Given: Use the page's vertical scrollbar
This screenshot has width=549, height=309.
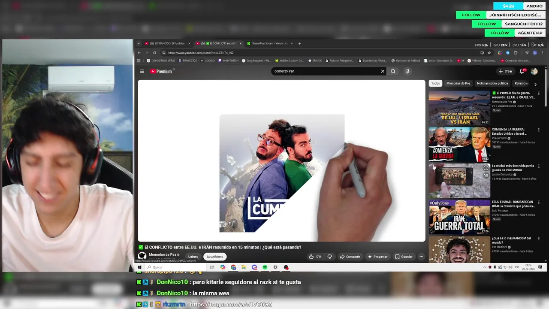Looking at the screenshot, I should tap(546, 88).
